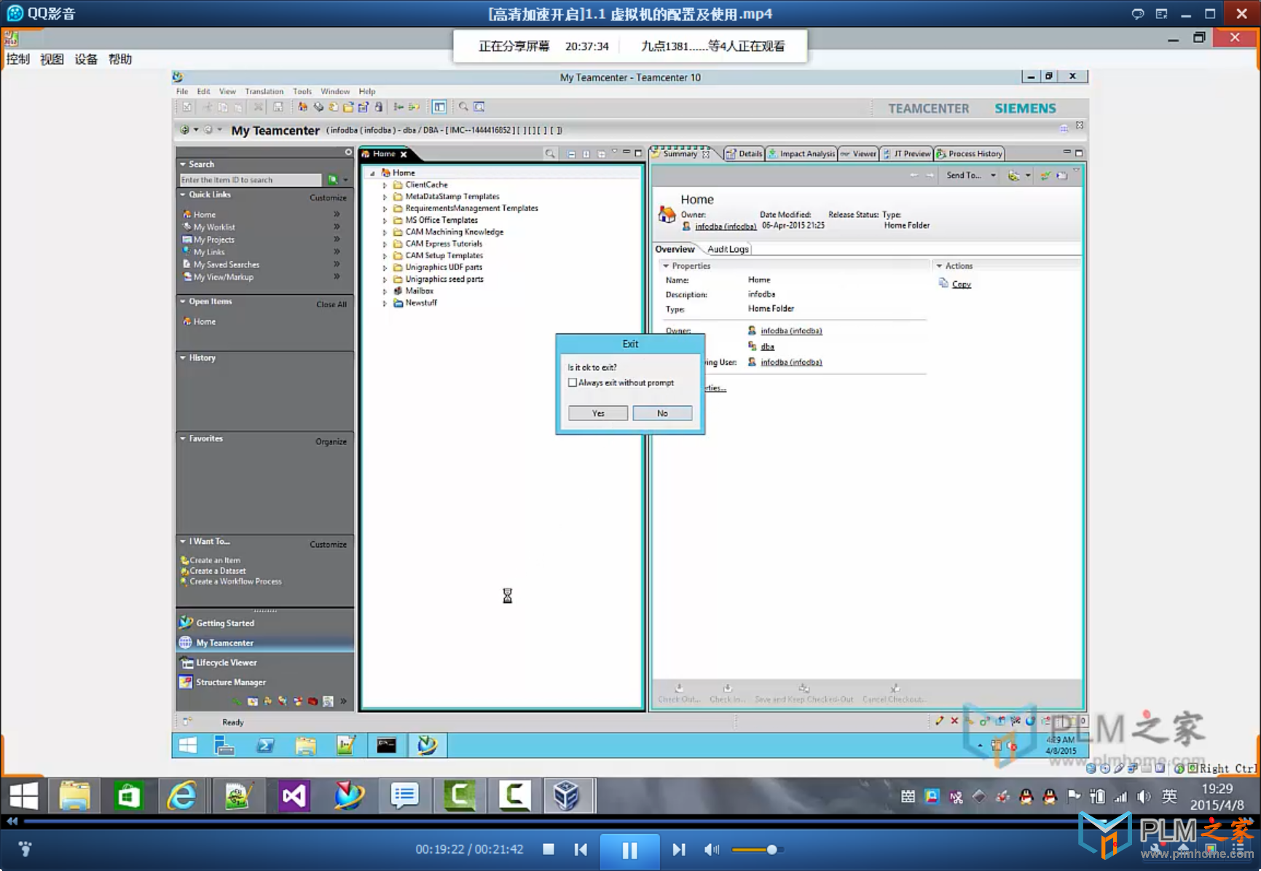Open the File menu in Teamcenter
This screenshot has height=871, width=1261.
point(182,91)
